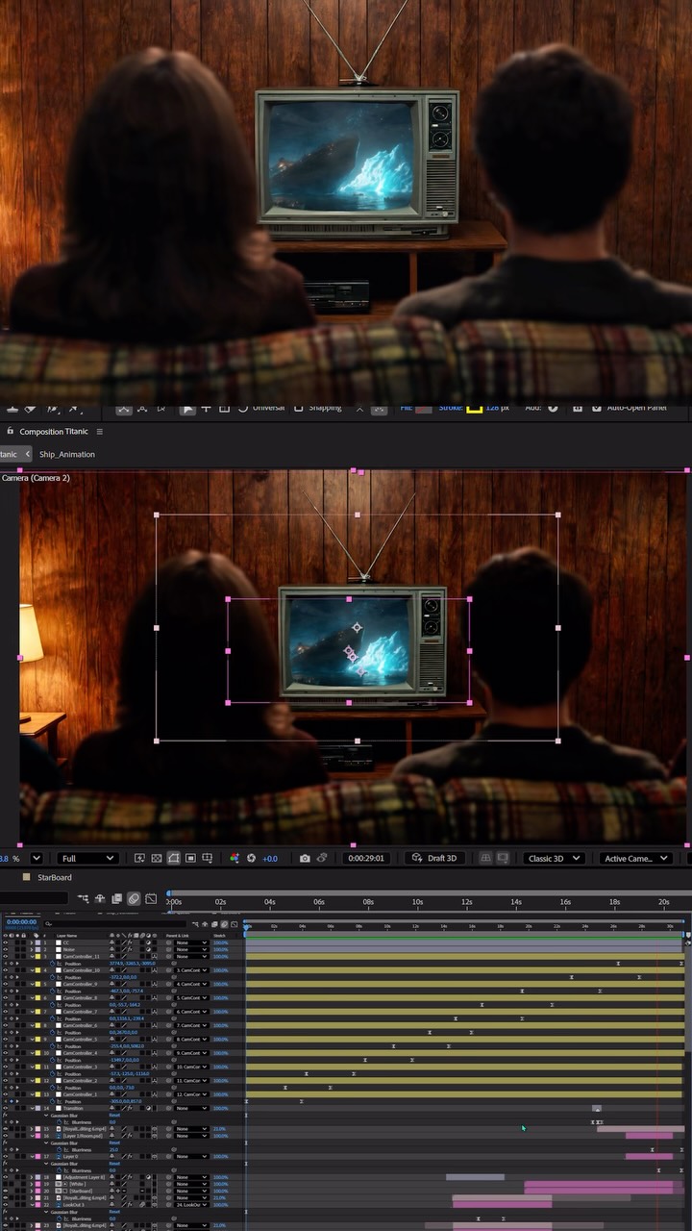The image size is (692, 1231).
Task: Click the Parent & Link column header
Action: point(177,936)
